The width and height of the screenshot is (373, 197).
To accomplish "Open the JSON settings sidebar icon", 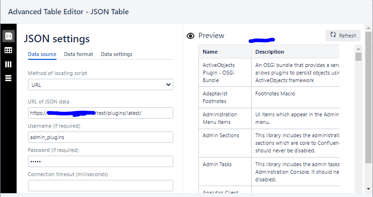I will click(x=9, y=36).
